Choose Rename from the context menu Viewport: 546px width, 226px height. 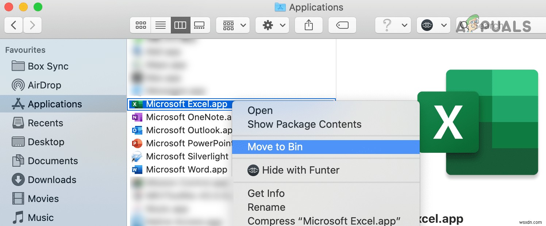click(x=266, y=207)
